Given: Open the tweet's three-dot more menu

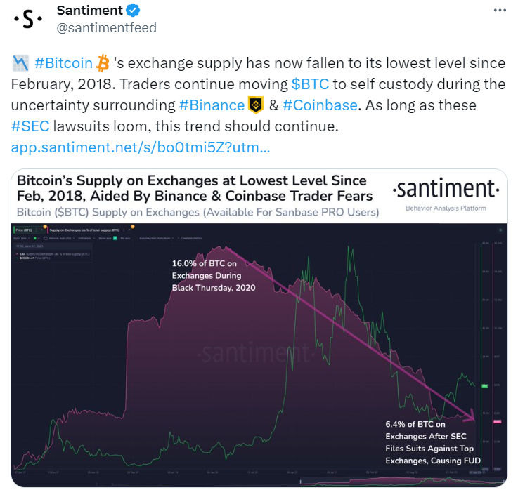Looking at the screenshot, I should tap(500, 11).
